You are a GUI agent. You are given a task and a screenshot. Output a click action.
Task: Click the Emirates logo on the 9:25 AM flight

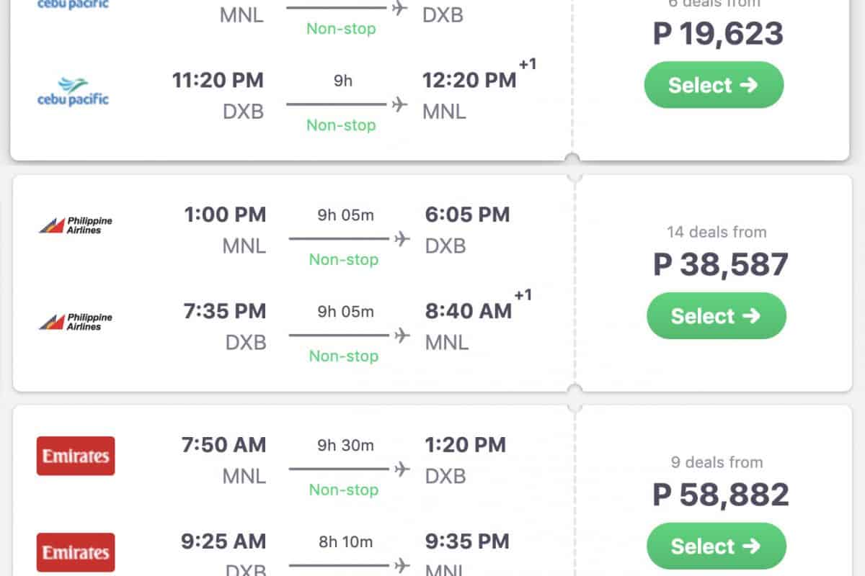click(76, 552)
